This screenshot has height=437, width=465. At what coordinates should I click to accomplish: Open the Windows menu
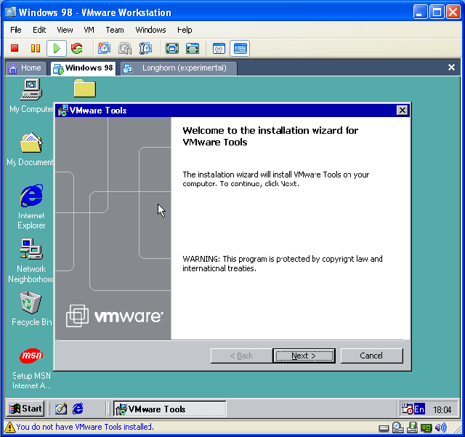click(x=150, y=30)
